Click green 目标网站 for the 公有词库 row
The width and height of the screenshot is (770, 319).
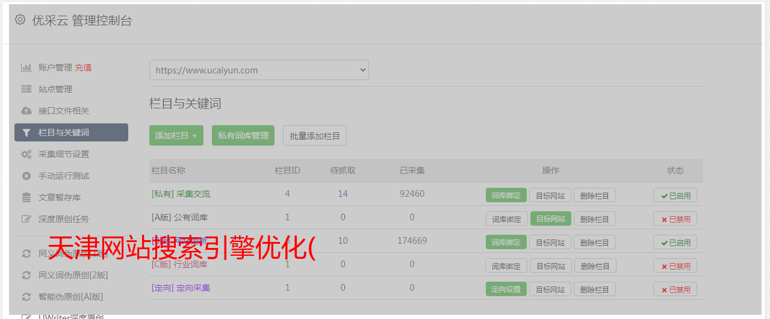550,218
